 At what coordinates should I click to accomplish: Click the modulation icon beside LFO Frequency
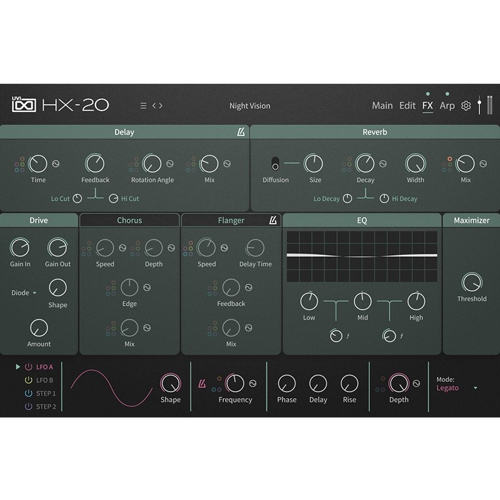[253, 383]
